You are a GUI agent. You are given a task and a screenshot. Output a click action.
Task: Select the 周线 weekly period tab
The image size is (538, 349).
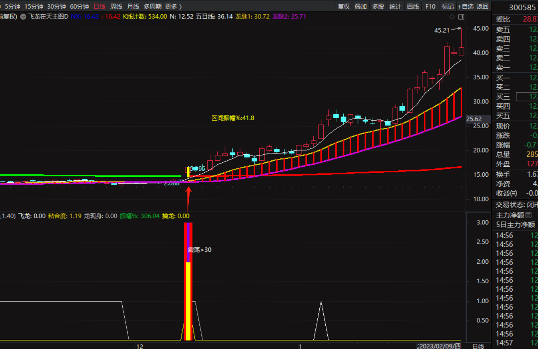click(x=116, y=6)
